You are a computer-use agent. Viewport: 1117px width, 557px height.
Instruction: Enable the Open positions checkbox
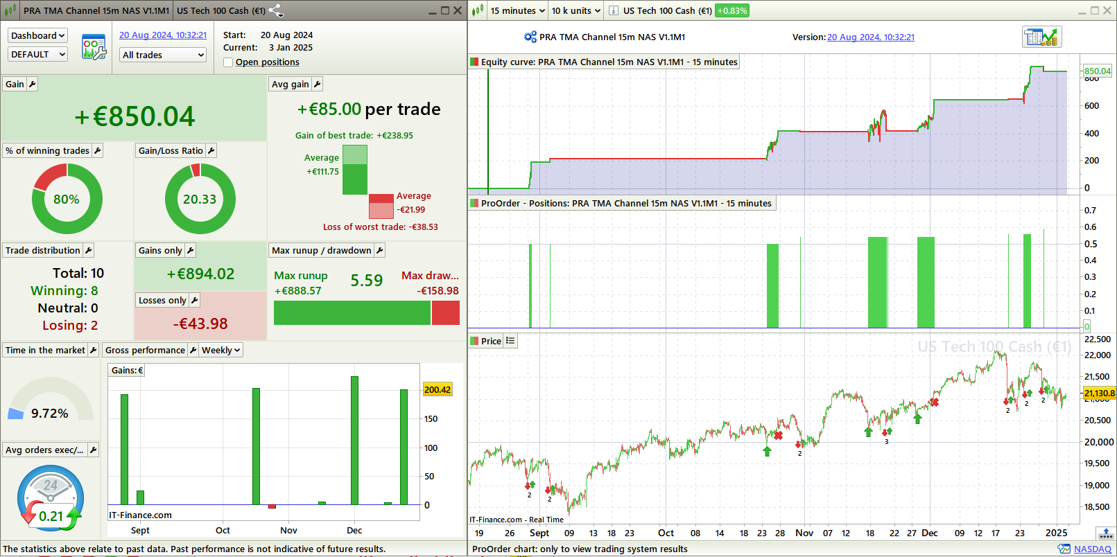pyautogui.click(x=228, y=62)
